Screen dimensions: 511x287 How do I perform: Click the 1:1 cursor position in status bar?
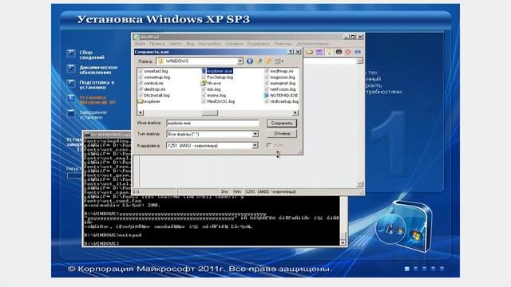pos(137,191)
